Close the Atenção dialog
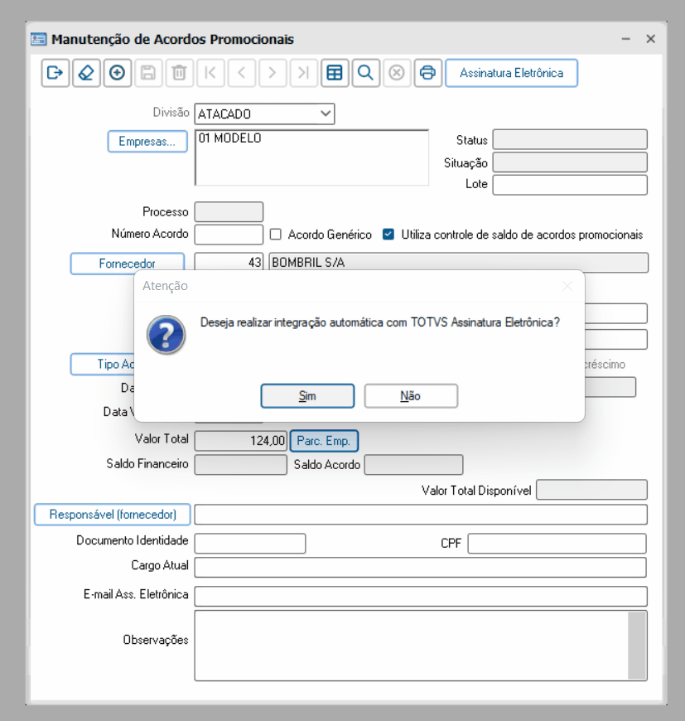Screen dimensions: 685x721 click(567, 286)
